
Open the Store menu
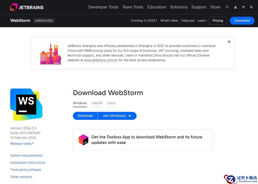[x=215, y=7]
